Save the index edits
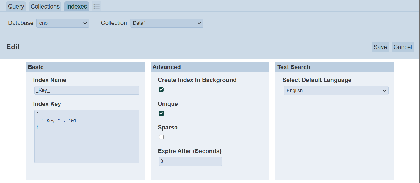Viewport: 420px width, 183px height. [380, 47]
